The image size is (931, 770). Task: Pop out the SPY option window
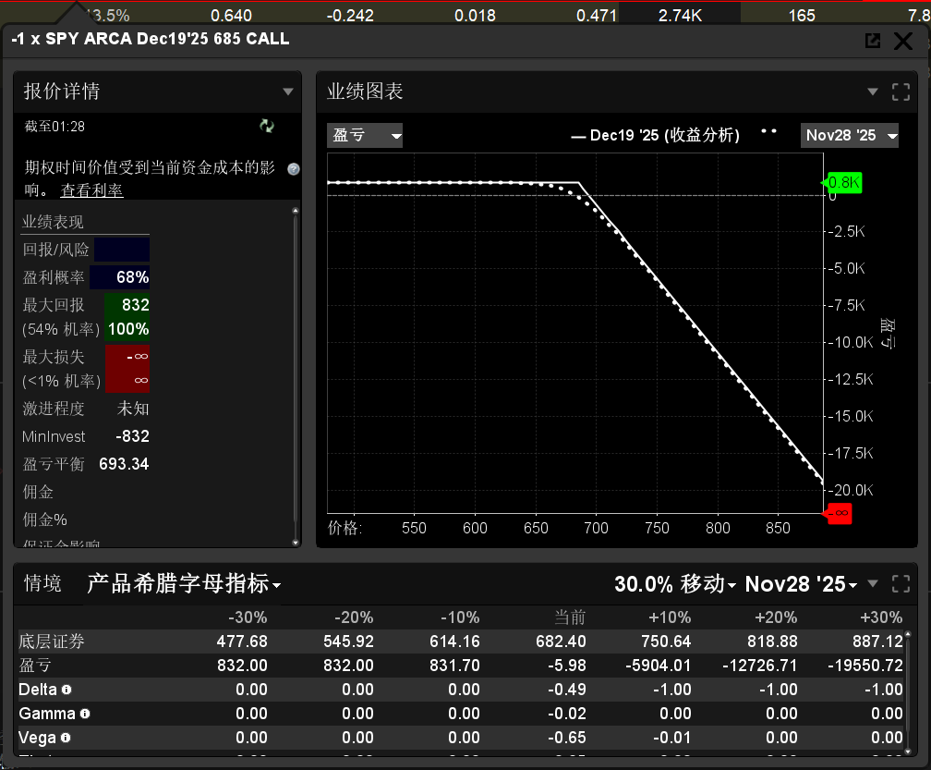pyautogui.click(x=872, y=41)
